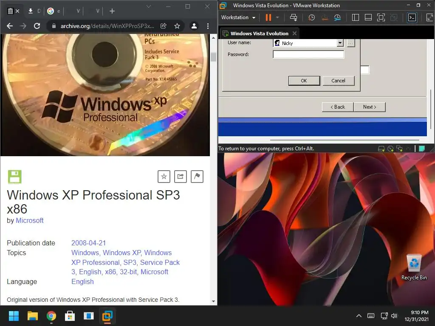
Task: Click the browser scrollbar down arrow
Action: (213, 301)
